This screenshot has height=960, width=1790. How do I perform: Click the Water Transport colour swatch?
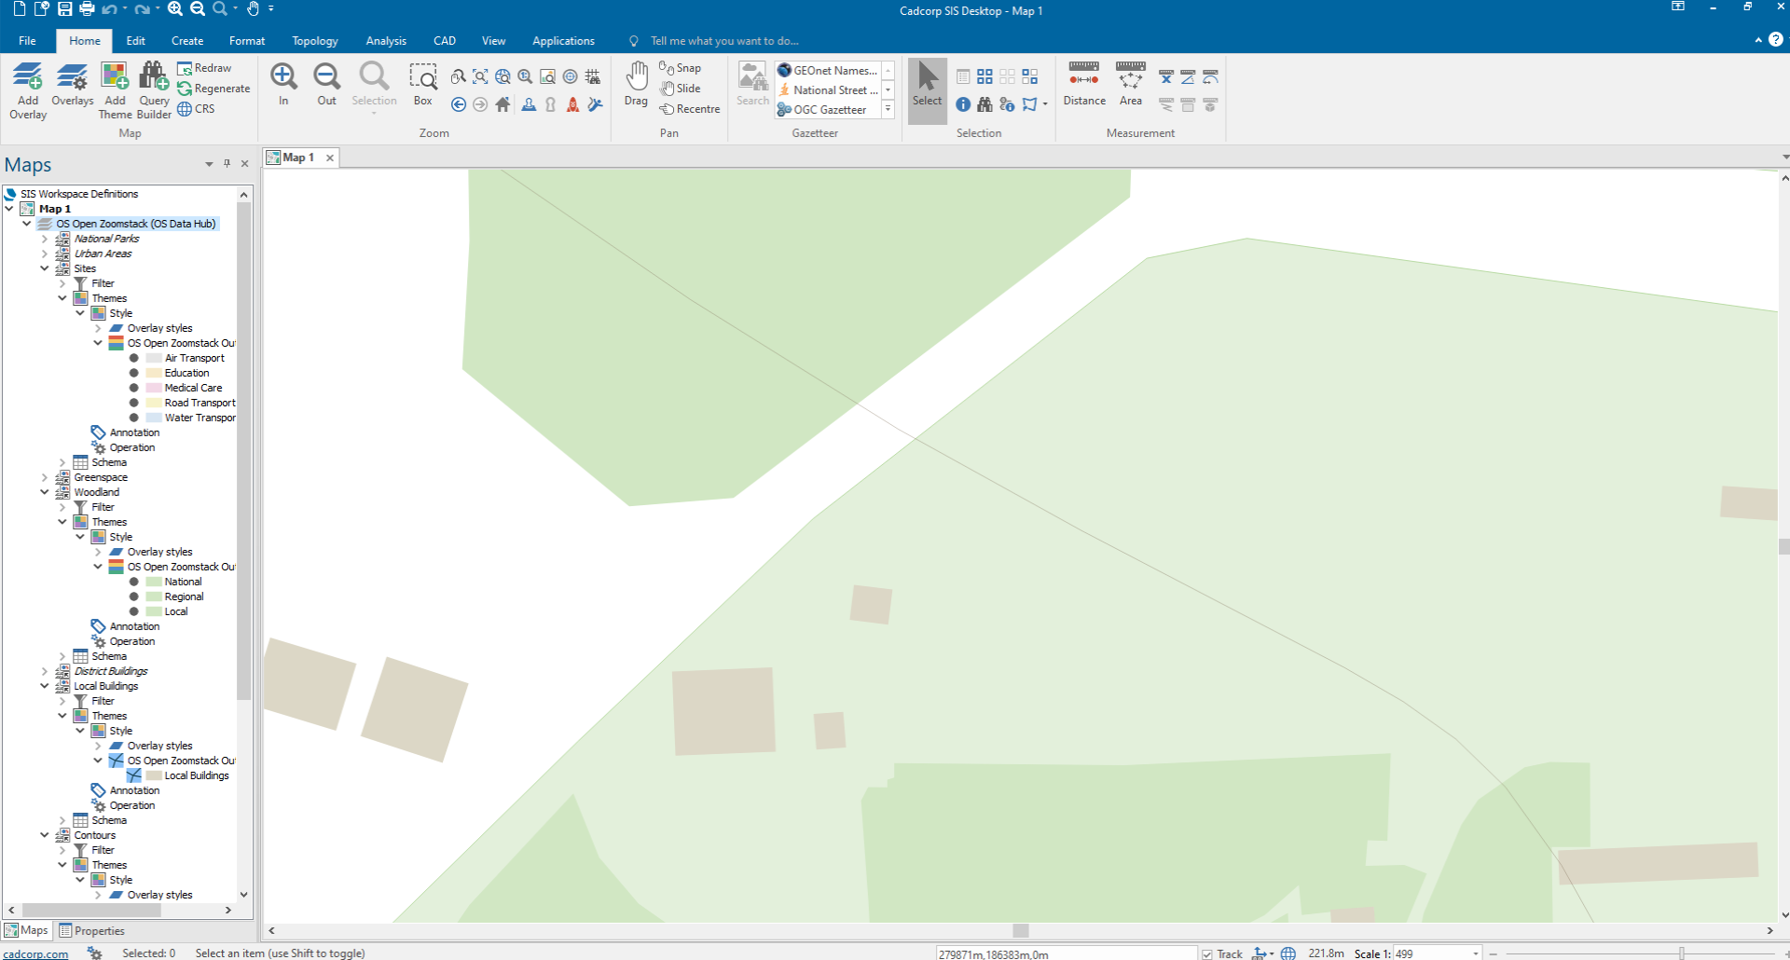[x=154, y=418]
